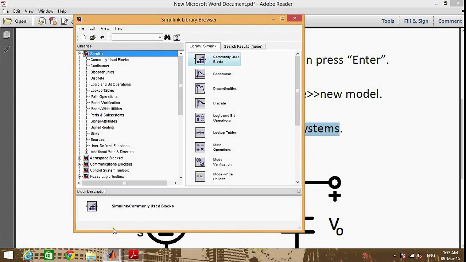
Task: Select Sources in the libraries tree
Action: [x=97, y=140]
